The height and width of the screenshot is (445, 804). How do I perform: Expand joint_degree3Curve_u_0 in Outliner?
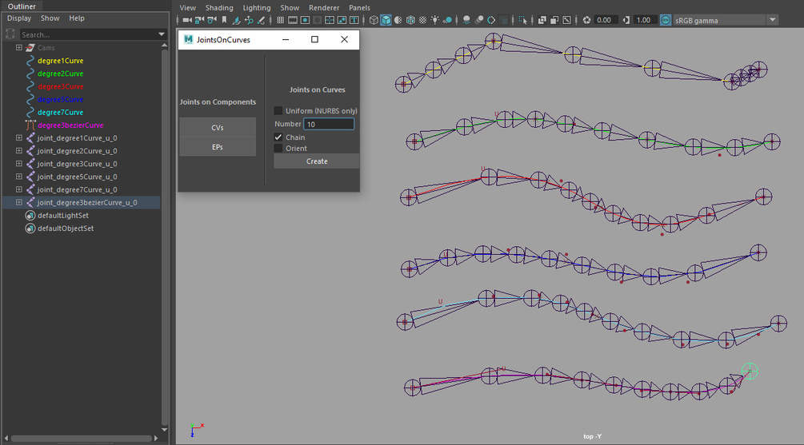pyautogui.click(x=19, y=163)
